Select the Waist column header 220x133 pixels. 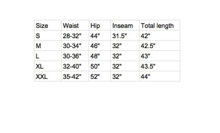[x=71, y=26]
